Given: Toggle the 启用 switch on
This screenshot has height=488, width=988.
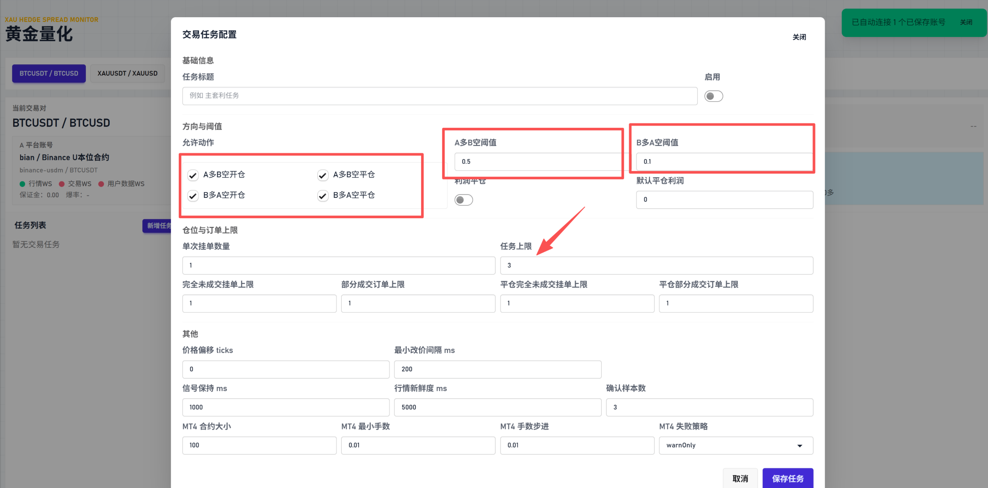Looking at the screenshot, I should pyautogui.click(x=713, y=96).
